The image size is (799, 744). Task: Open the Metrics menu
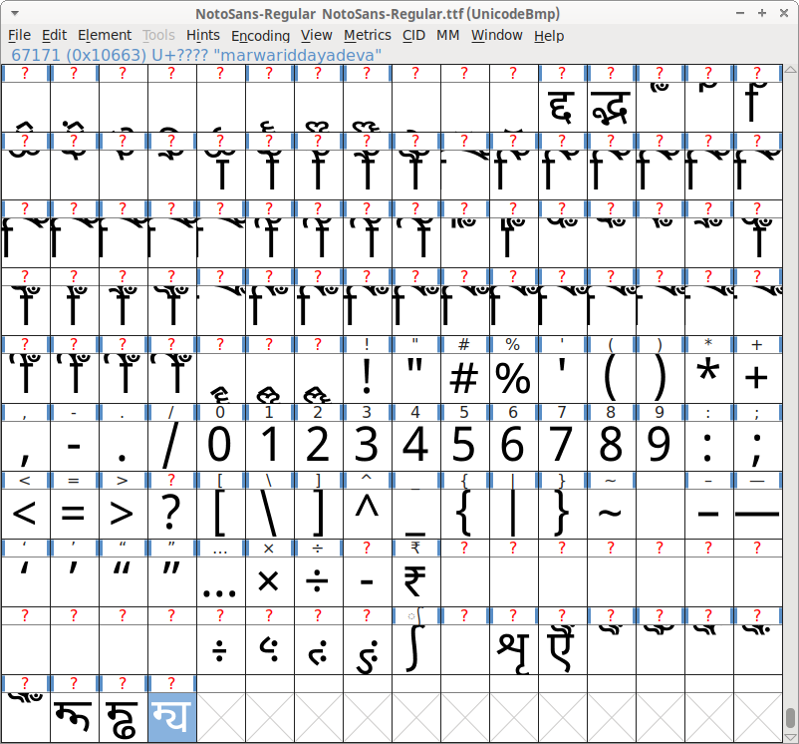tap(368, 35)
